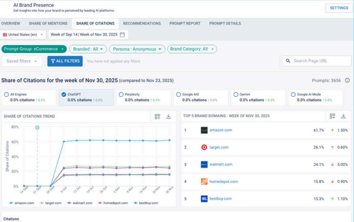
Task: Toggle amazon.com series in chart legend
Action: click(22, 203)
